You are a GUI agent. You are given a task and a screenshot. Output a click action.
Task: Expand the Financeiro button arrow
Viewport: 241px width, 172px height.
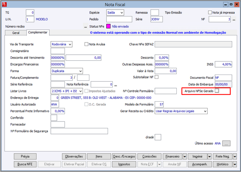pos(185,157)
